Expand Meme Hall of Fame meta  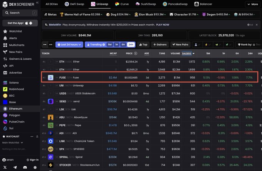tap(81, 15)
